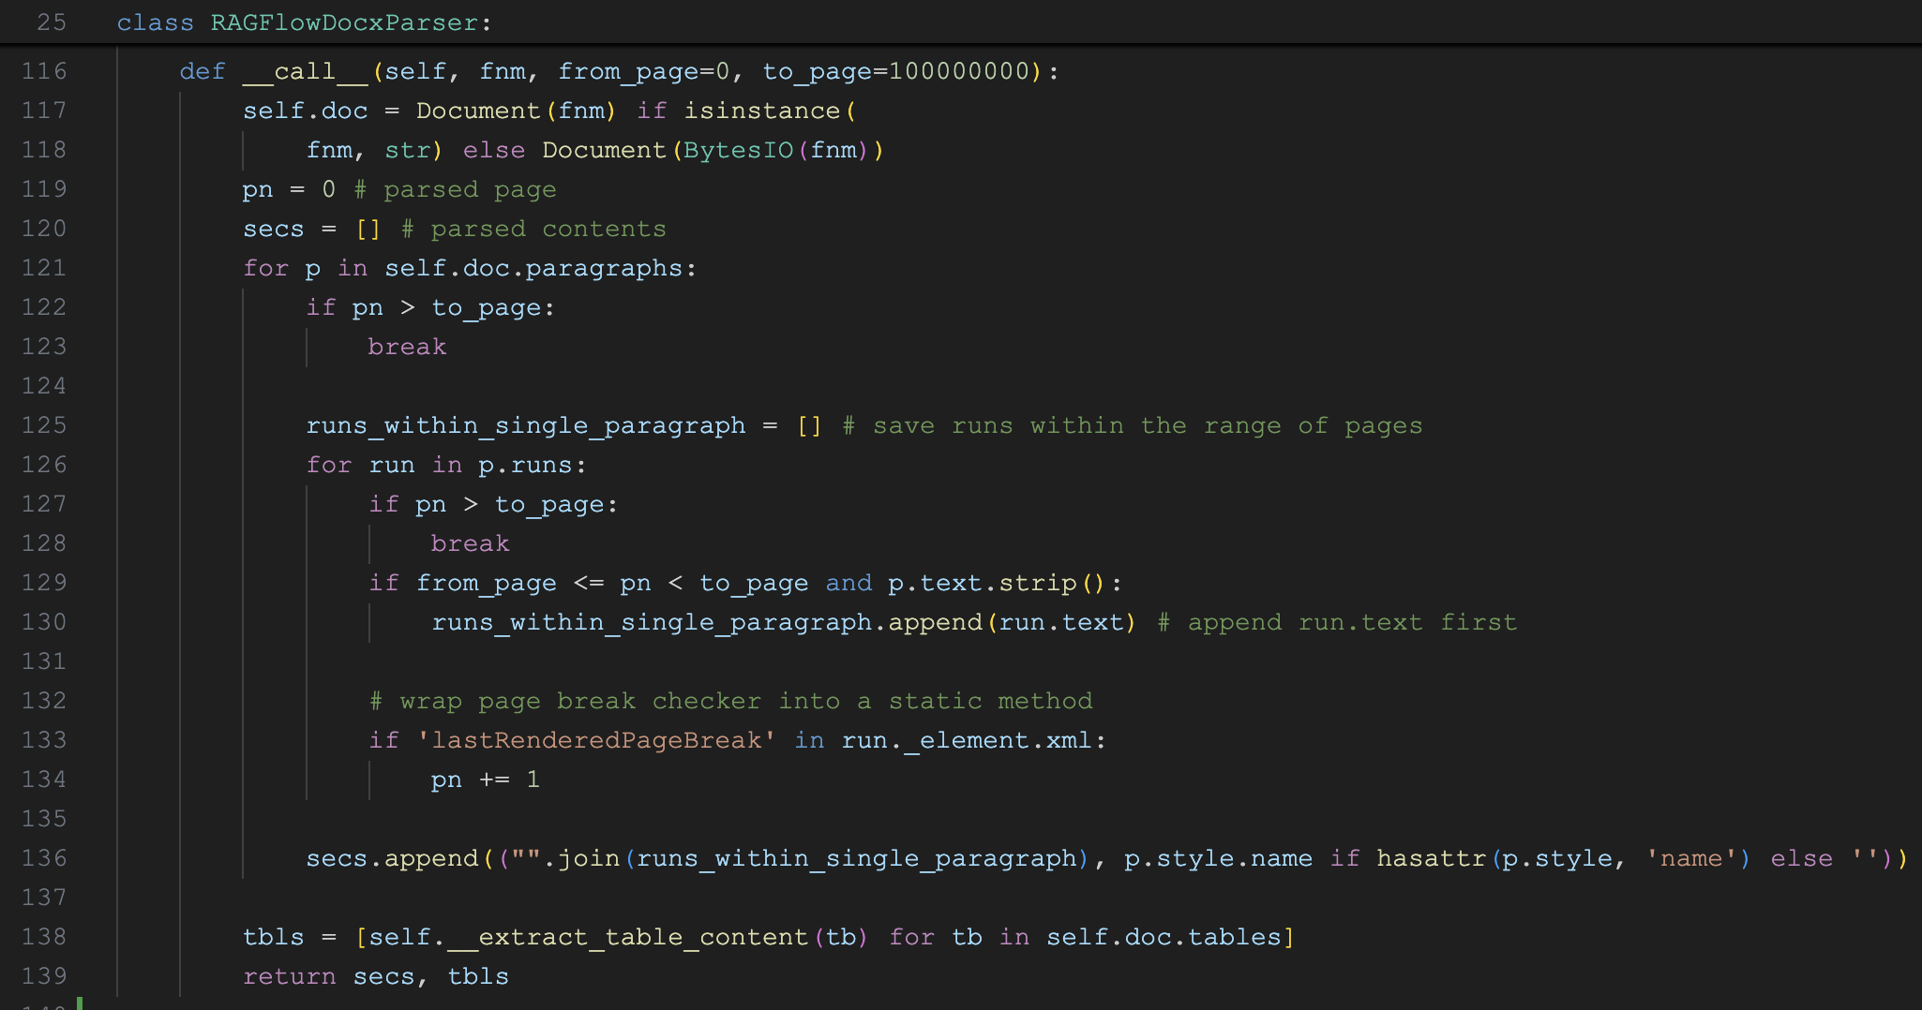Click comment '# append run.text first'
The height and width of the screenshot is (1010, 1922).
pos(1337,622)
